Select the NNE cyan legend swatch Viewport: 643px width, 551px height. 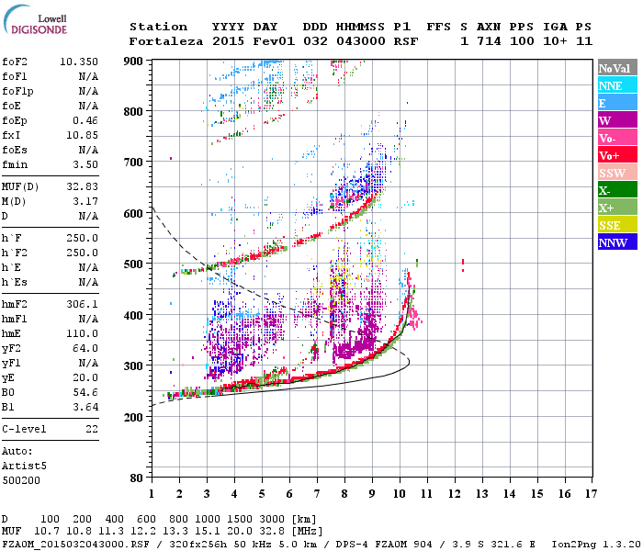click(x=617, y=85)
